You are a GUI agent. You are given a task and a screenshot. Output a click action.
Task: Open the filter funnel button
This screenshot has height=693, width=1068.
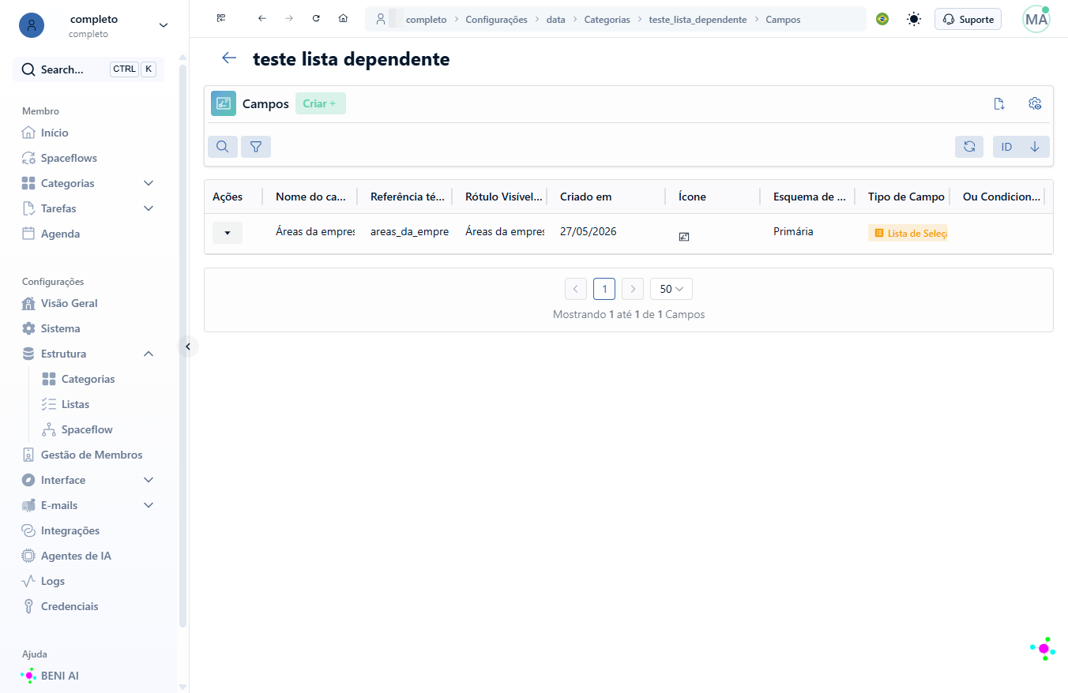tap(256, 147)
